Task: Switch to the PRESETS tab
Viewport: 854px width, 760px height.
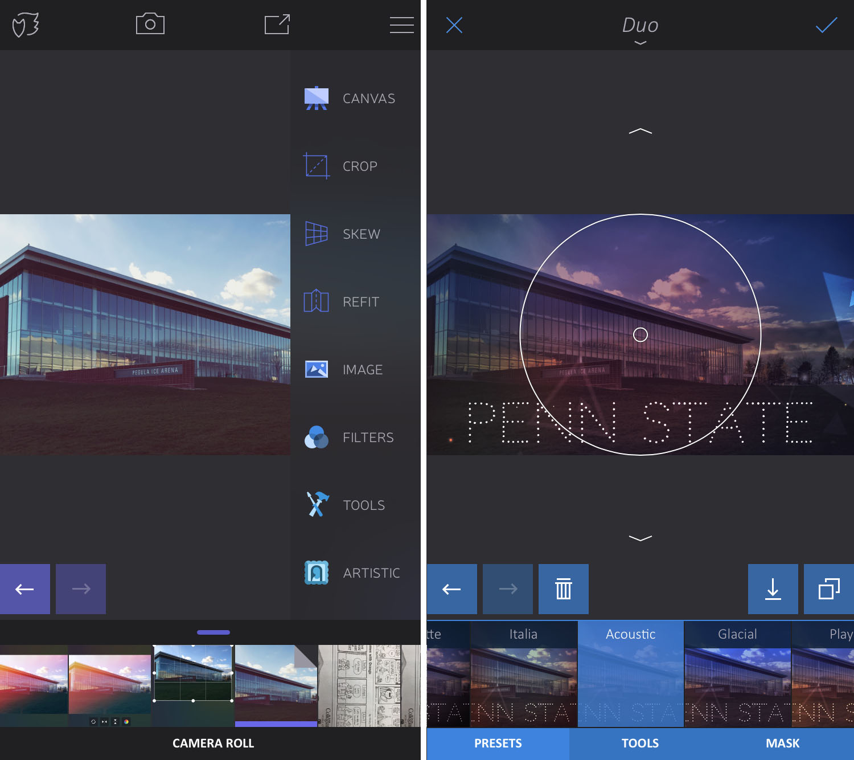Action: (498, 743)
